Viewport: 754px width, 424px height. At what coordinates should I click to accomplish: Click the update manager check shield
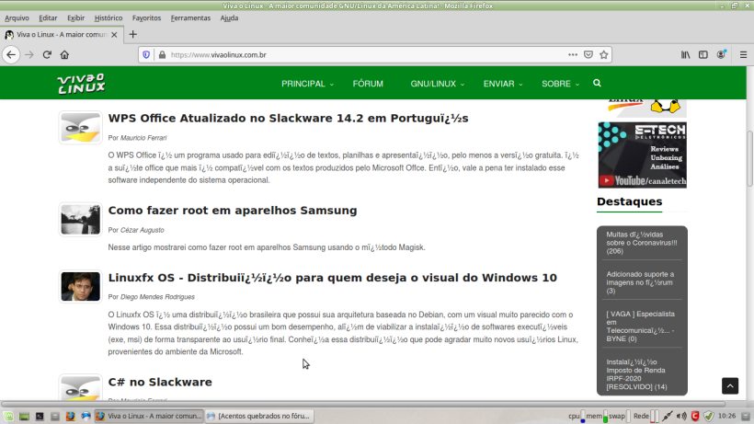[708, 417]
